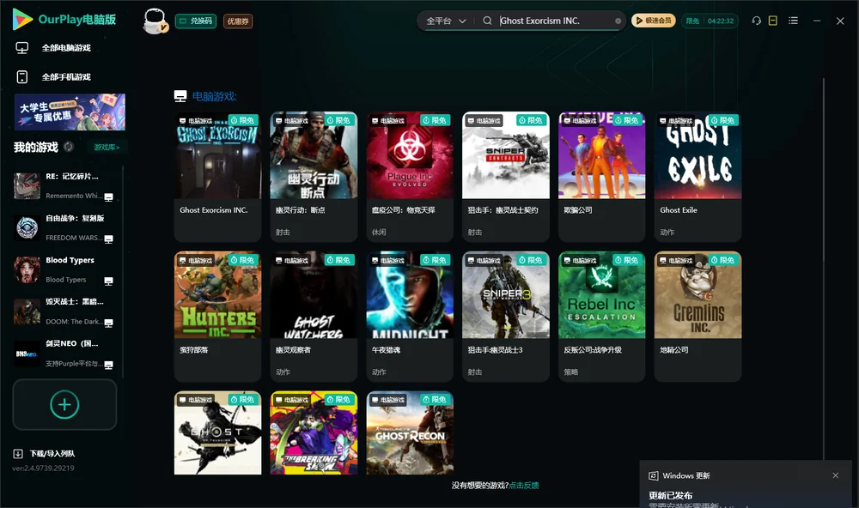Clear the search text with the x icon

[618, 21]
